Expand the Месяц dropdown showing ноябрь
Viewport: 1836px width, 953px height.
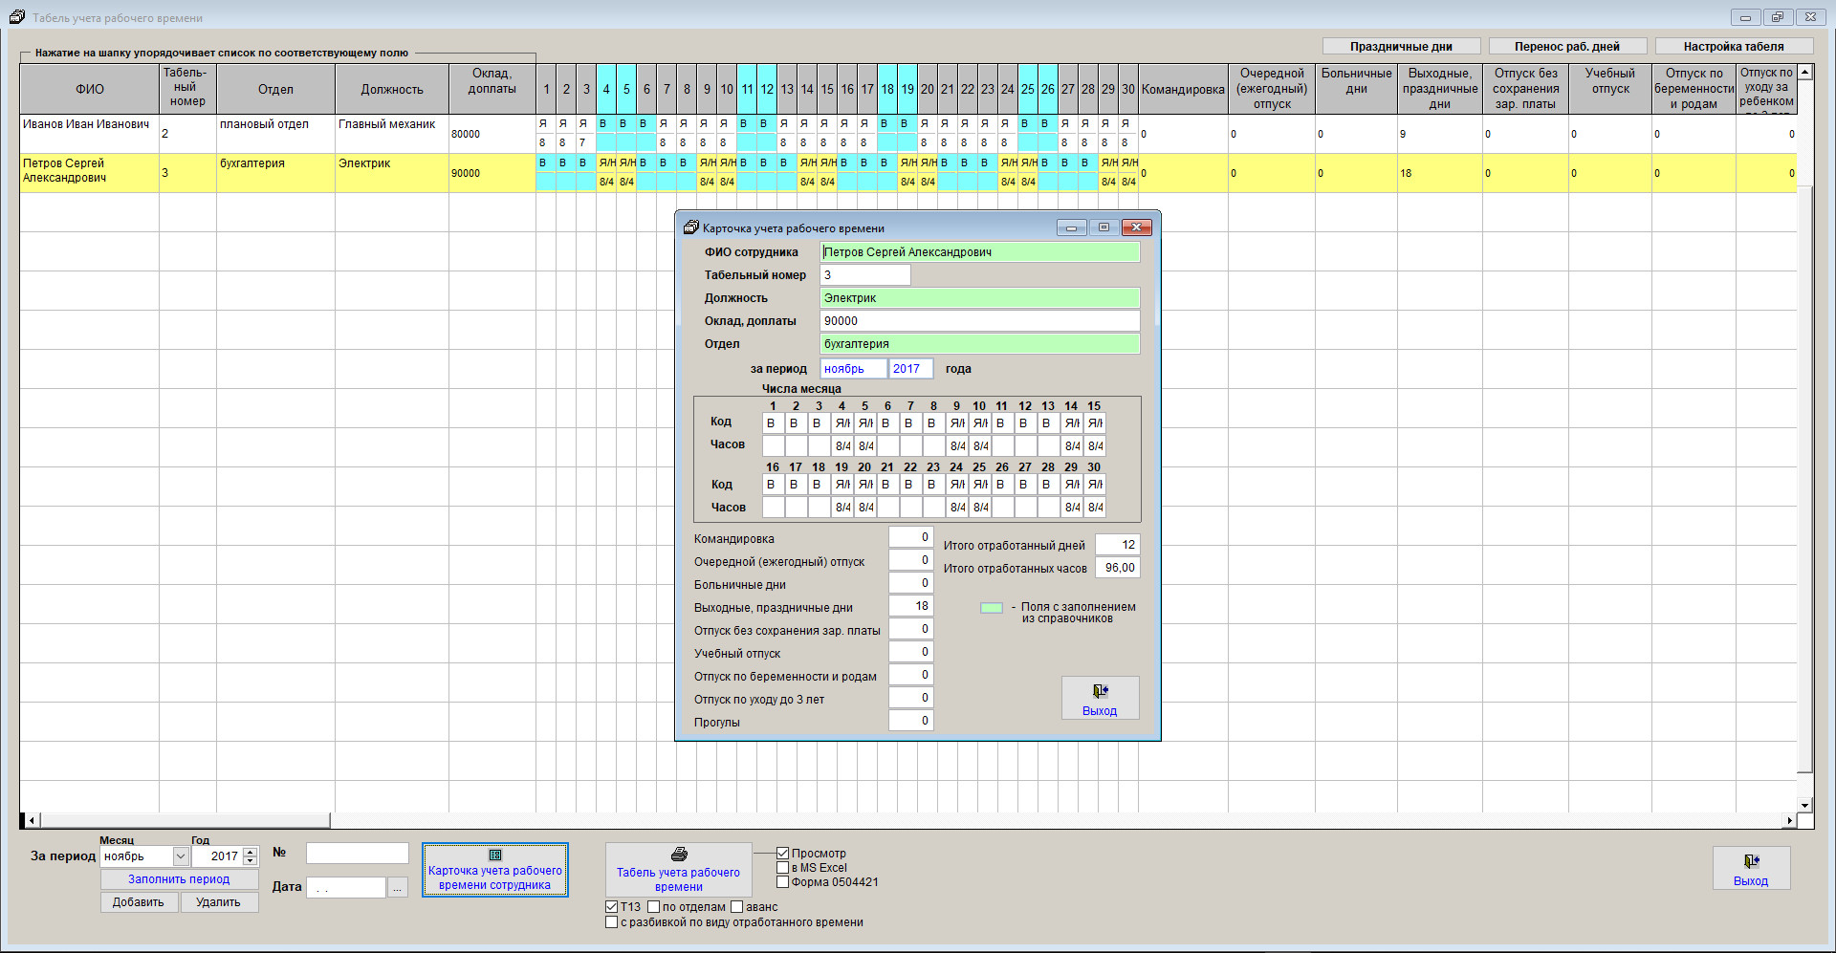181,856
